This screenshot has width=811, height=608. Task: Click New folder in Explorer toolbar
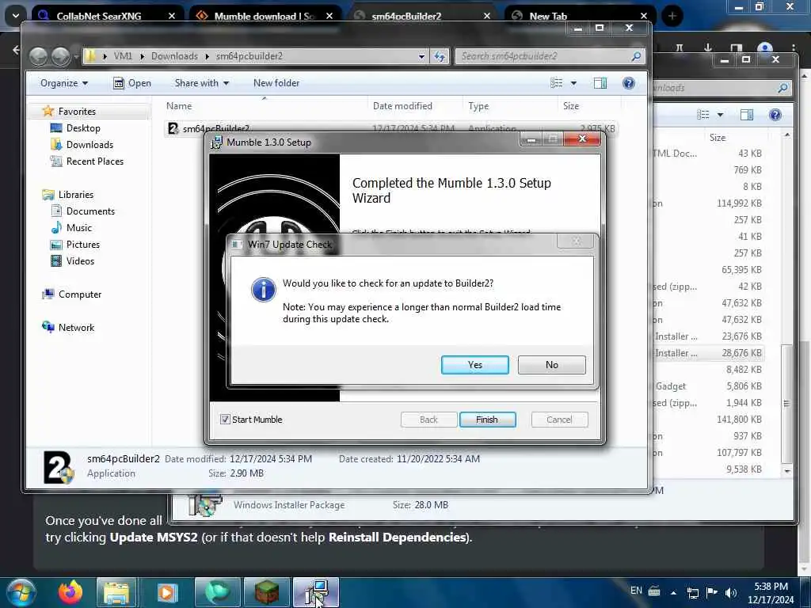276,82
